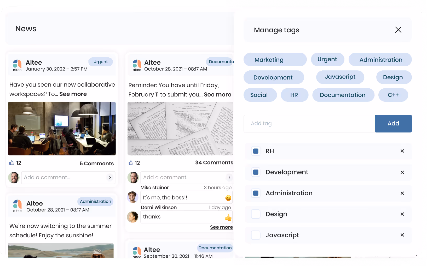Click Urgent badge on January 30 post
Image resolution: width=427 pixels, height=266 pixels.
tap(101, 62)
